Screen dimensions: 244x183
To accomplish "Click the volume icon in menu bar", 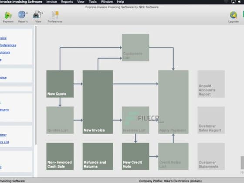I will (x=240, y=2).
